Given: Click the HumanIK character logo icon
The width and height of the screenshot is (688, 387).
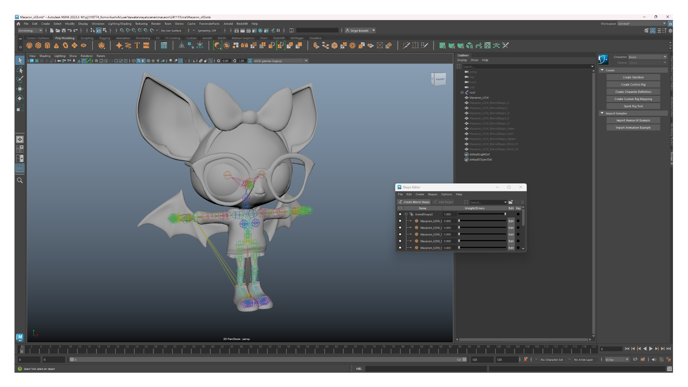Looking at the screenshot, I should point(603,59).
